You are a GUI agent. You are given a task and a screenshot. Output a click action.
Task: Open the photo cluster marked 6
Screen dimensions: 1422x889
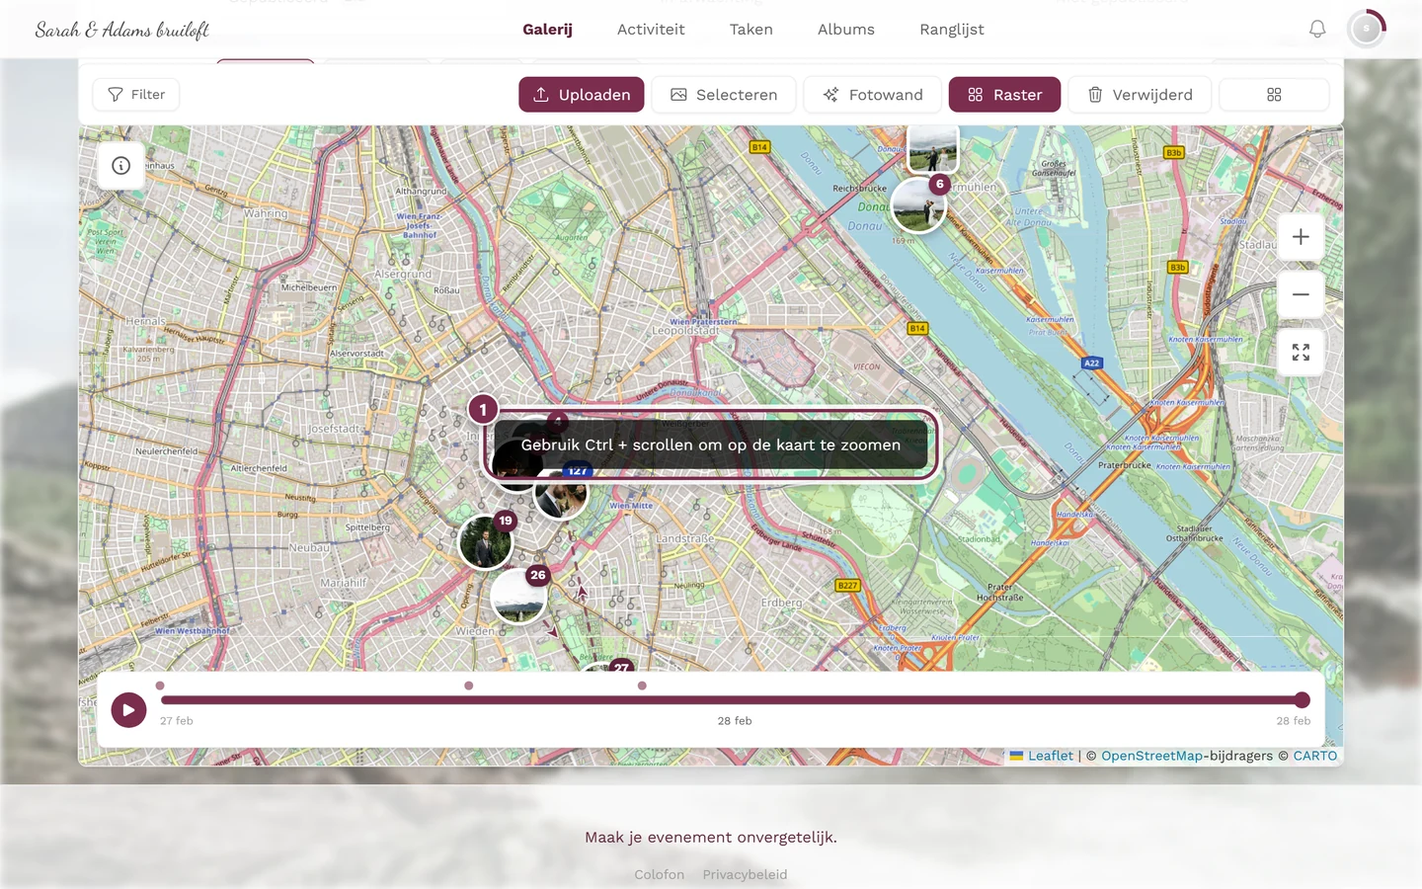pos(919,203)
